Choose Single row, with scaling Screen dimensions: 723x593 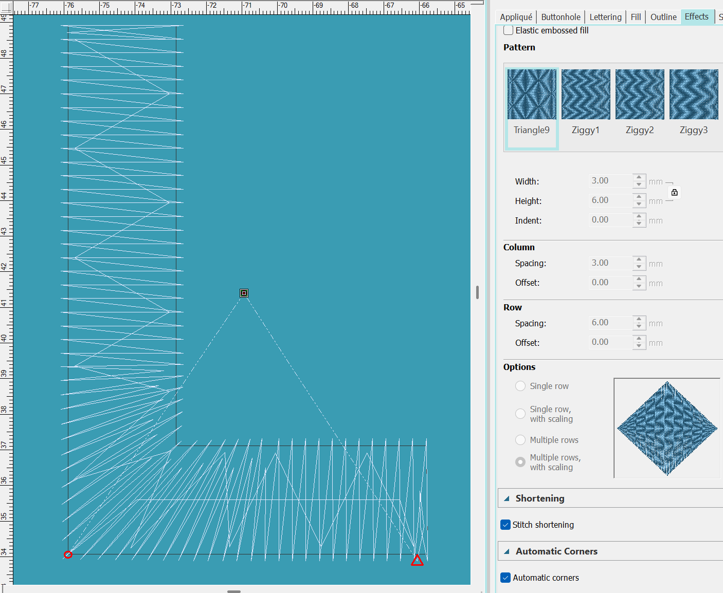pos(520,414)
